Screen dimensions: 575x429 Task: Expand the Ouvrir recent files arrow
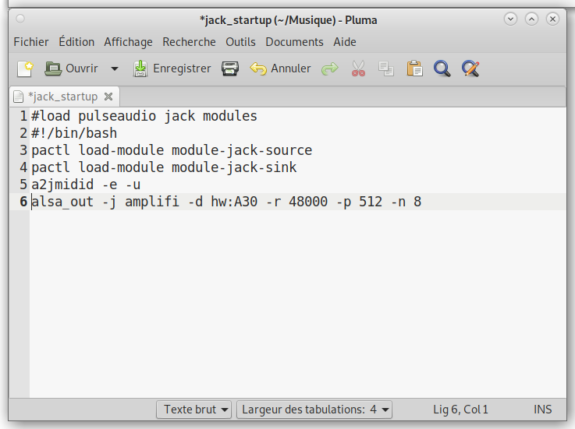[x=115, y=69]
